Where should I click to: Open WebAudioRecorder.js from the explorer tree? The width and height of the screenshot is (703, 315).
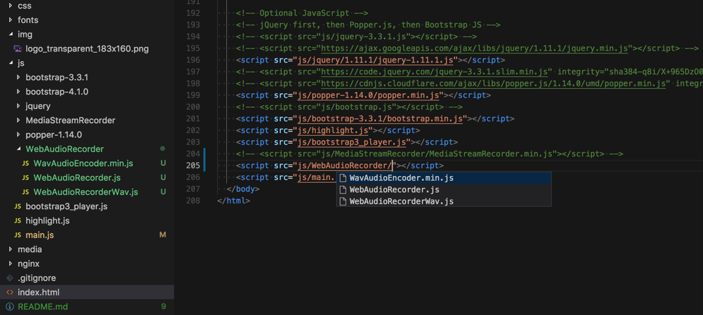point(77,177)
